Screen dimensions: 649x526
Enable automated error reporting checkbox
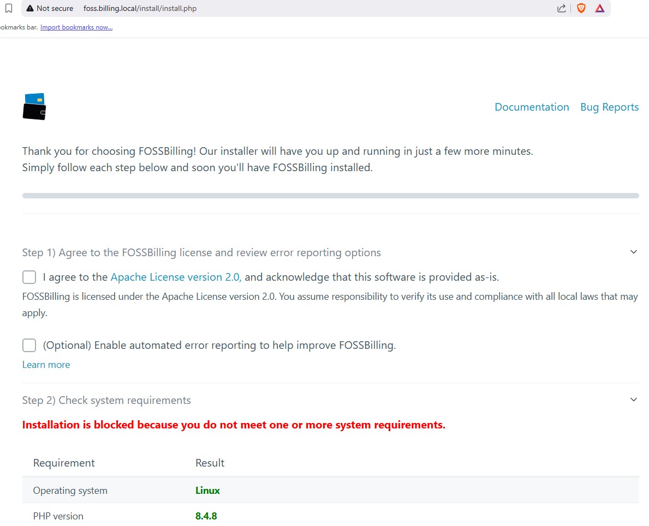tap(29, 345)
